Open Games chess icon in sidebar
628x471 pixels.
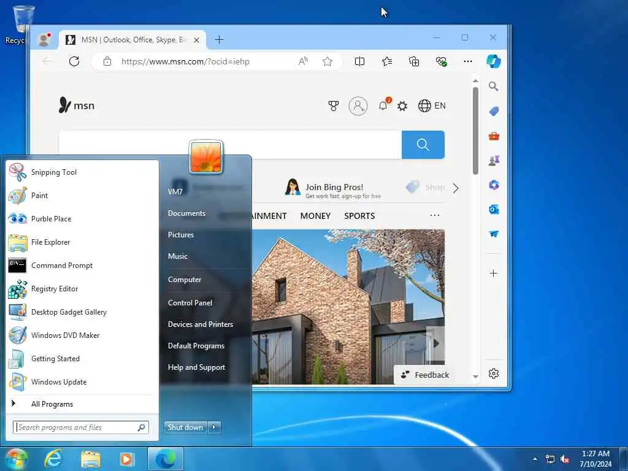point(494,161)
